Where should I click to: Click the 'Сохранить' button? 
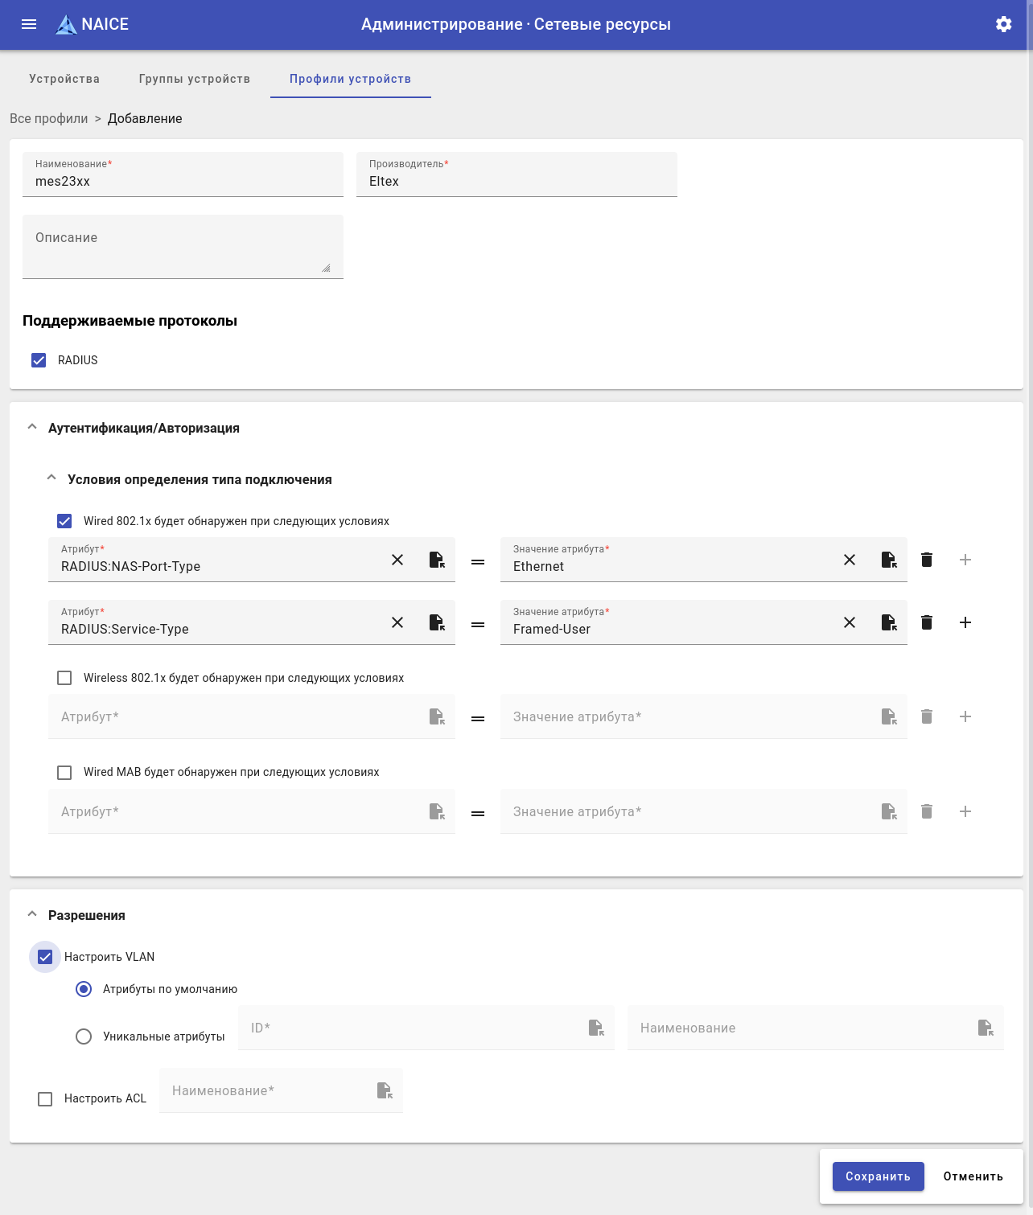coord(878,1176)
